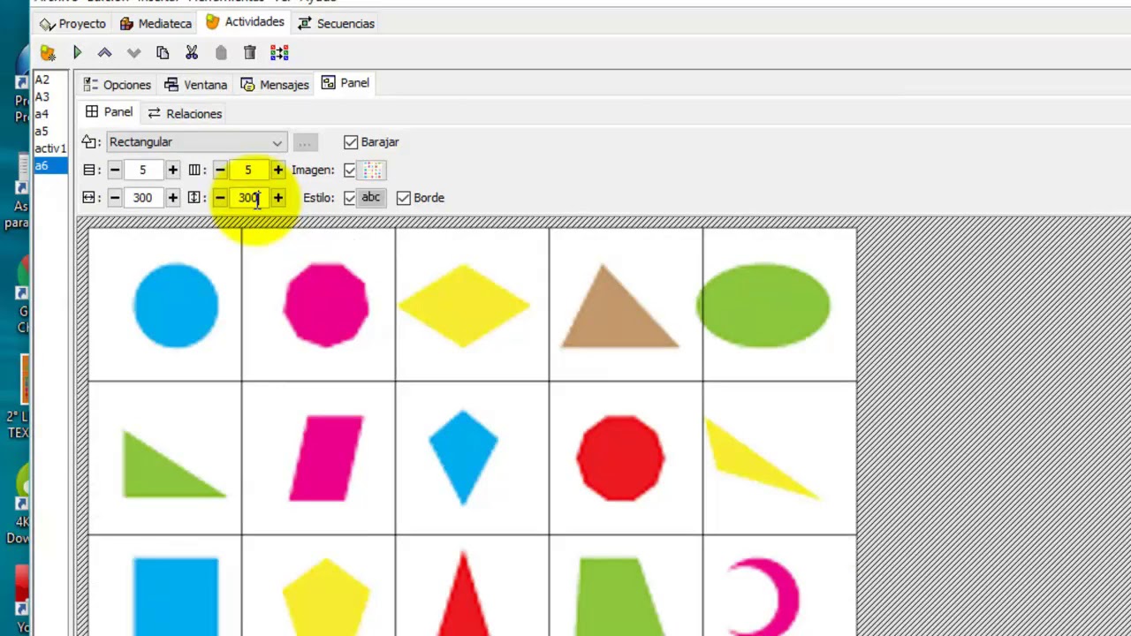Click the green trapezoid cell

(x=626, y=586)
